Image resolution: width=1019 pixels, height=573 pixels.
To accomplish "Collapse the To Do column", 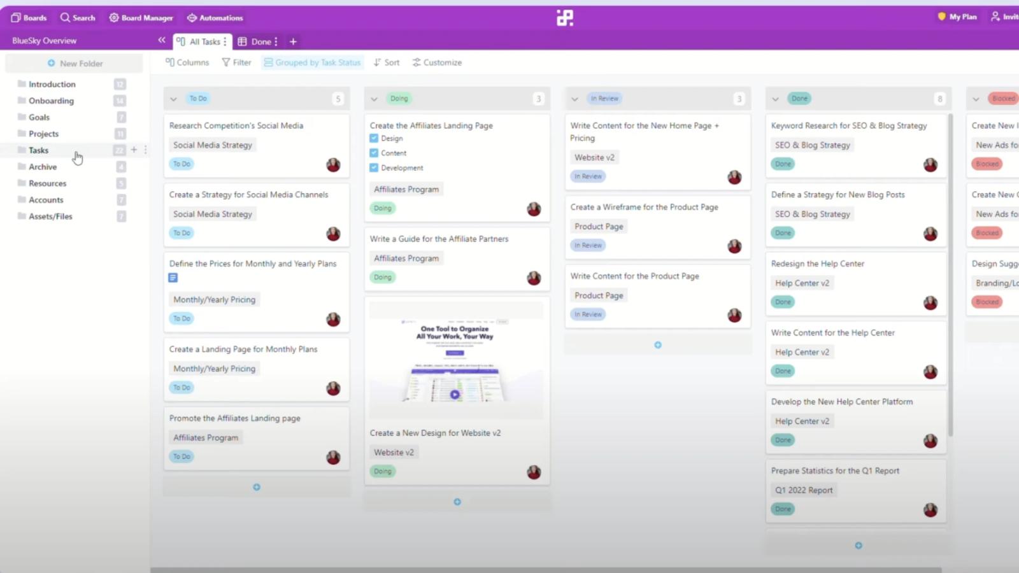I will pyautogui.click(x=173, y=99).
